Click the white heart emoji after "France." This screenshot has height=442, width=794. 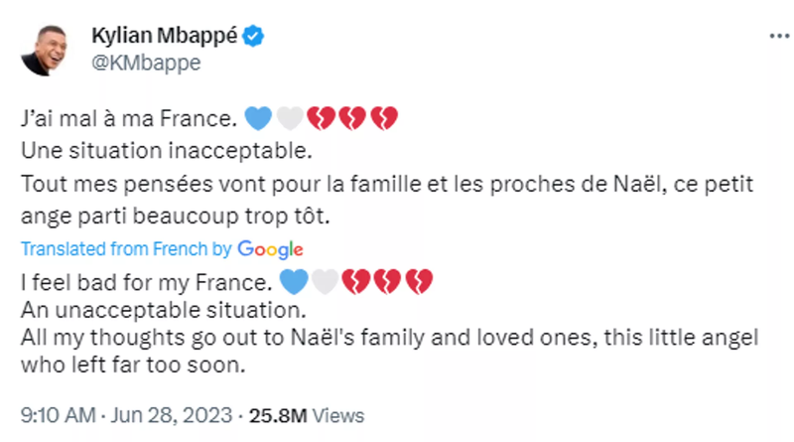[x=288, y=120]
